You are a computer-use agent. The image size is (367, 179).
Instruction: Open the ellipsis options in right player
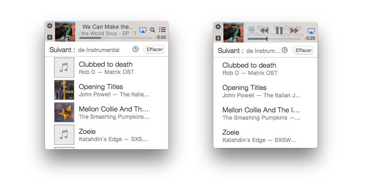pyautogui.click(x=251, y=30)
